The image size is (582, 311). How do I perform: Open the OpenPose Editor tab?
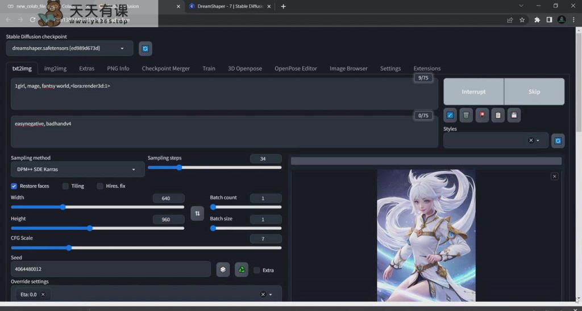[x=296, y=69]
